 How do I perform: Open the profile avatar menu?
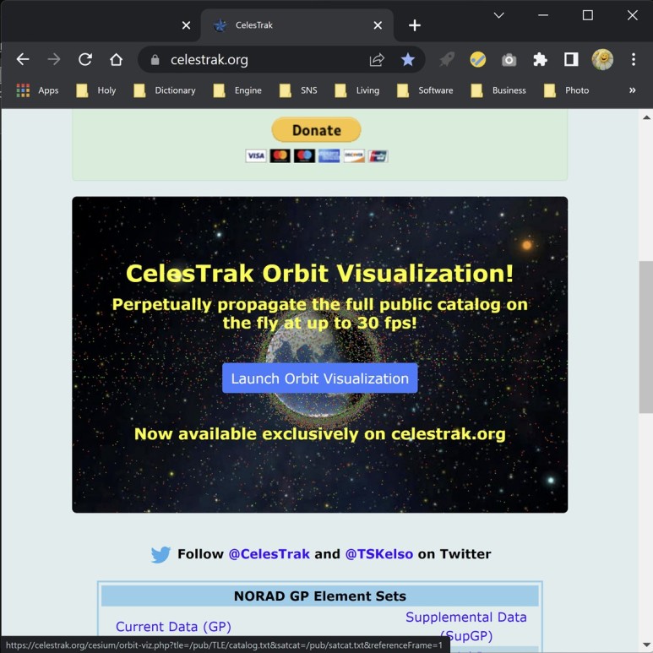click(x=602, y=59)
